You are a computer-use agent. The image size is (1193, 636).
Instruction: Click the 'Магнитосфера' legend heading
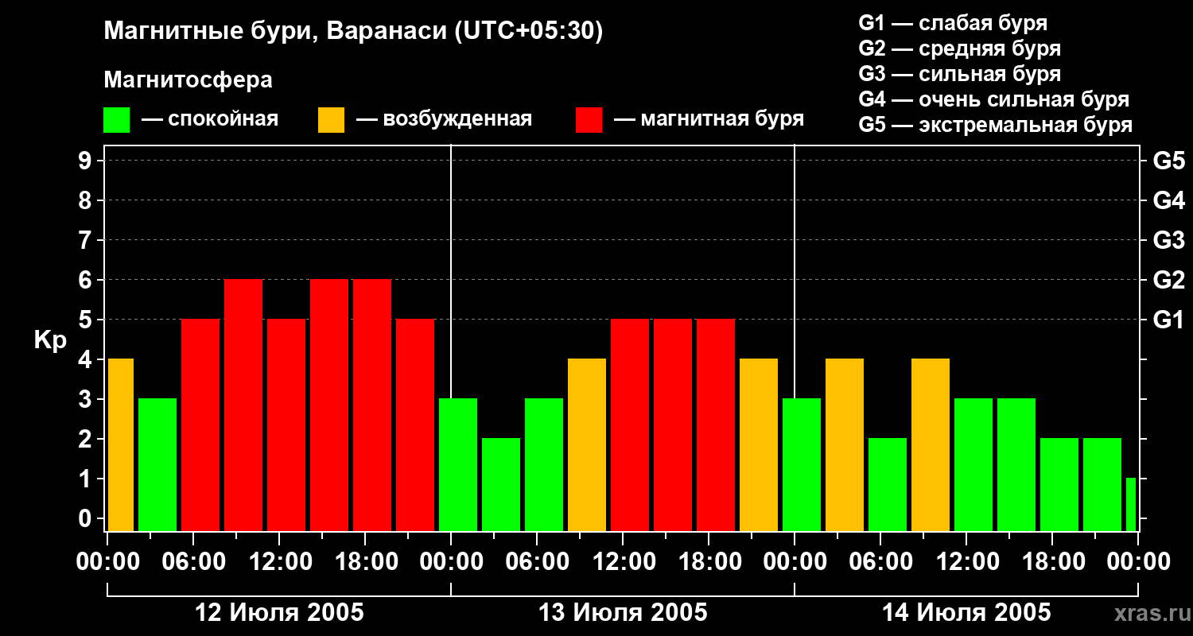tap(188, 80)
